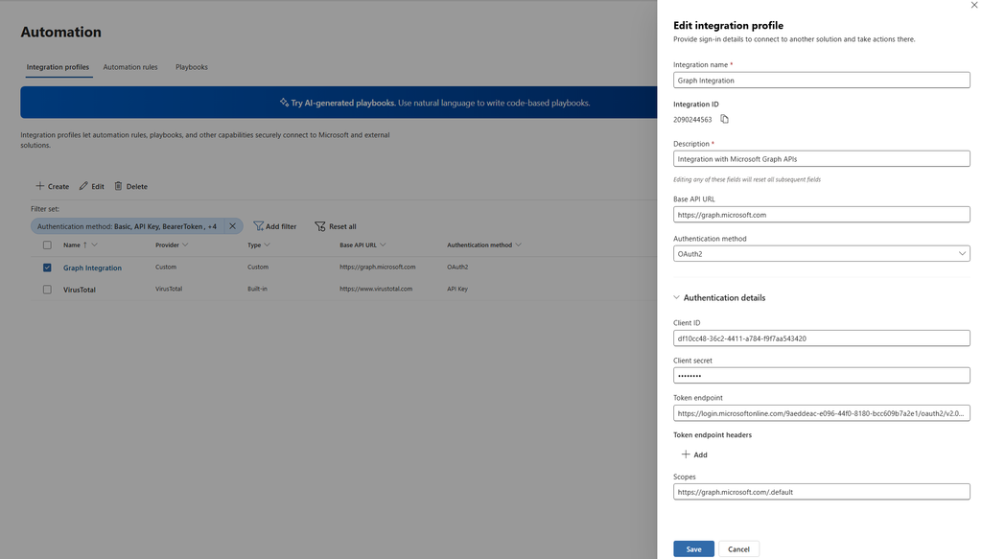Sort by Name arrow icon
982x559 pixels.
click(x=85, y=245)
